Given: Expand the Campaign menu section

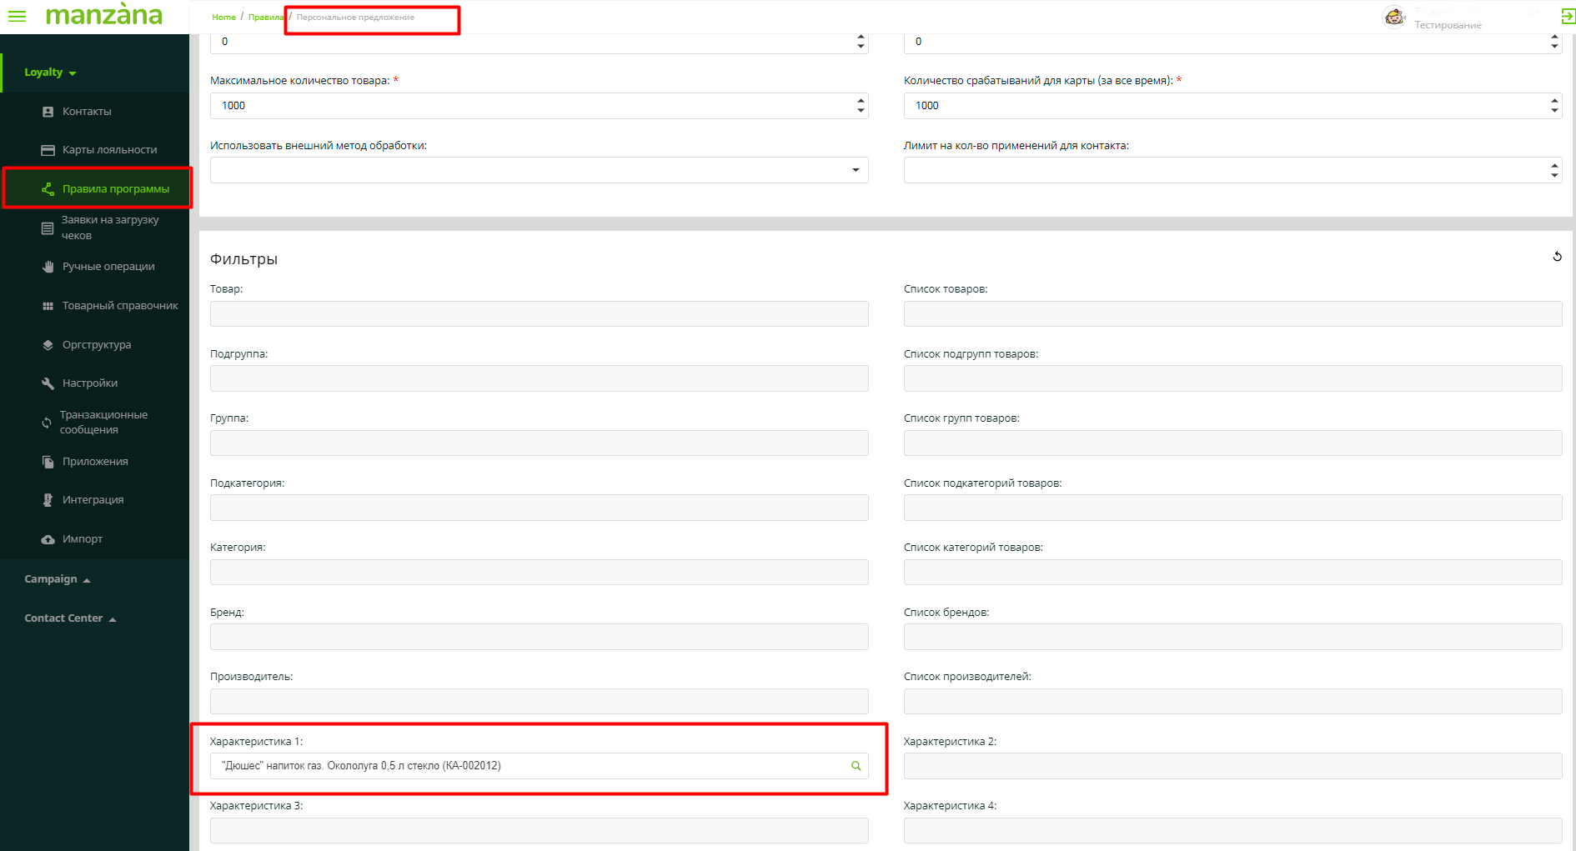Looking at the screenshot, I should (x=57, y=579).
